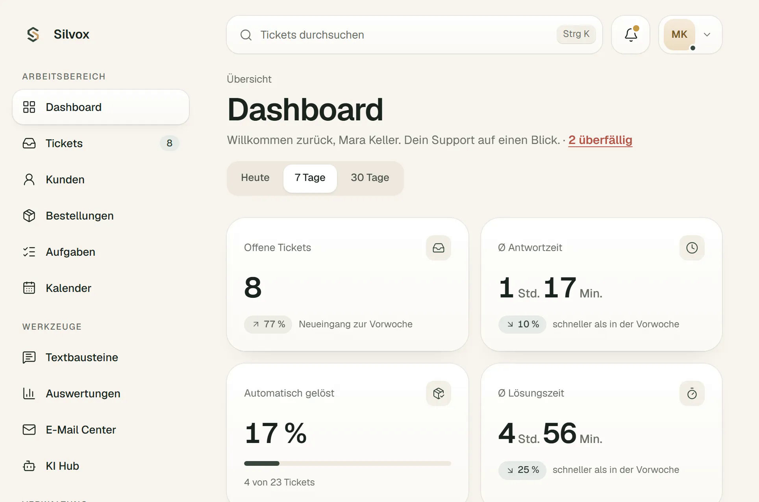
Task: Expand the user menu chevron beside MK
Action: (x=707, y=35)
